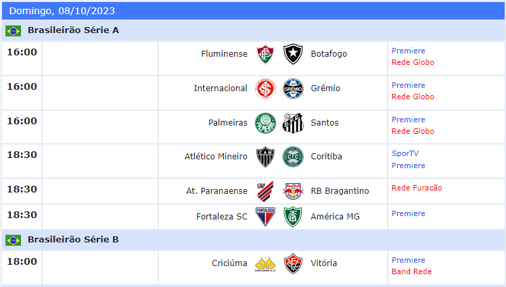Click the América MG green crest
Screen dimensions: 506x287
[x=293, y=217]
